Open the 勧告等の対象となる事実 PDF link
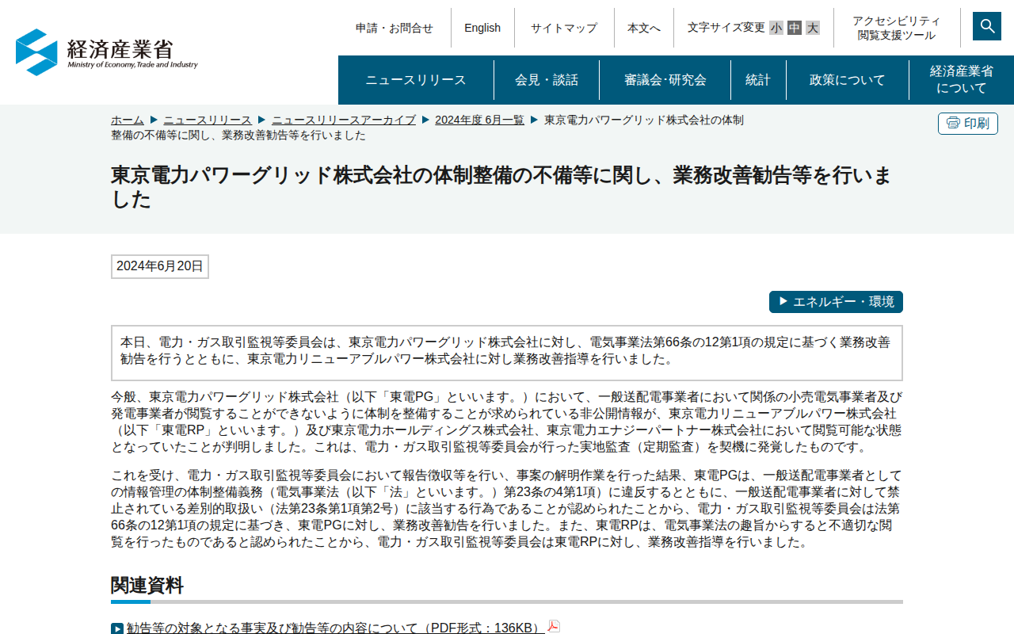 point(336,628)
